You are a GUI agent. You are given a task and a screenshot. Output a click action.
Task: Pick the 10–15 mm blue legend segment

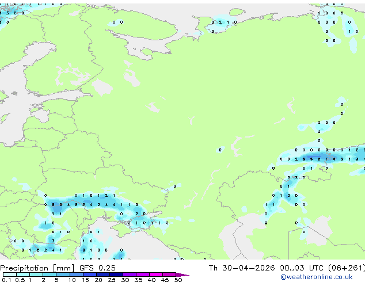point(77,275)
